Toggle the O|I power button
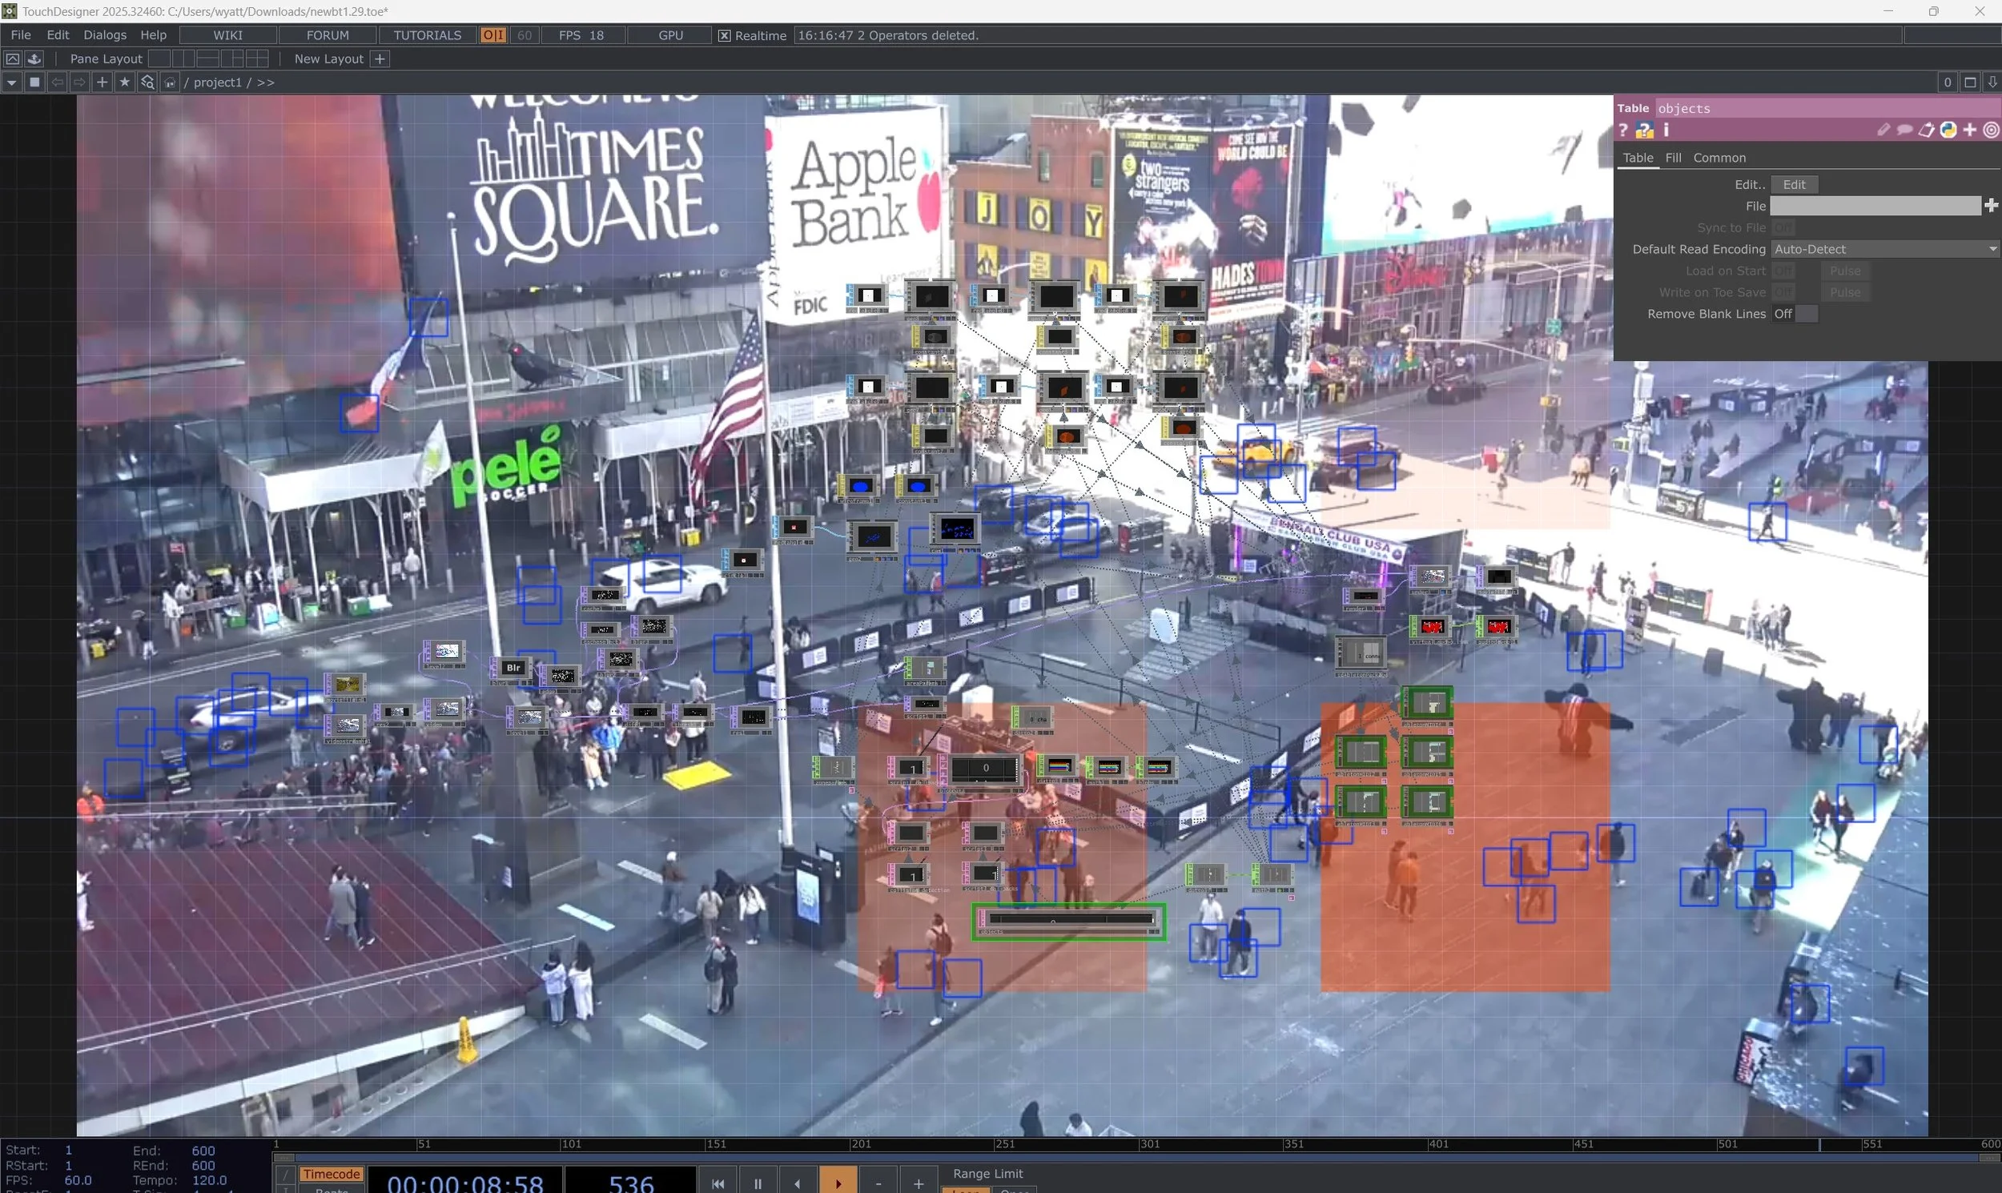The height and width of the screenshot is (1193, 2002). (x=492, y=35)
